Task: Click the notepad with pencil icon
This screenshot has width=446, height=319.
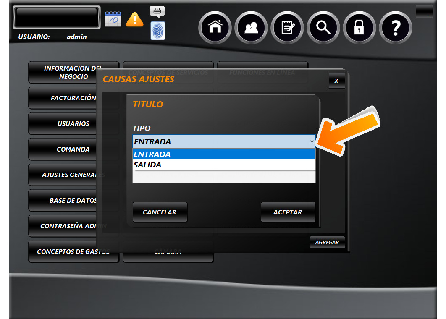Action: [x=287, y=28]
